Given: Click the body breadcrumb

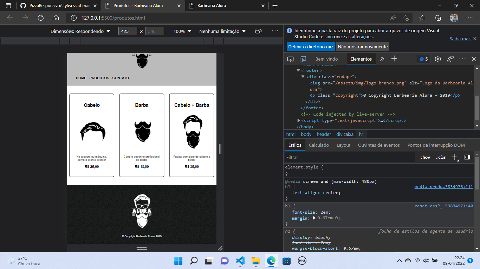Looking at the screenshot, I should coord(306,134).
